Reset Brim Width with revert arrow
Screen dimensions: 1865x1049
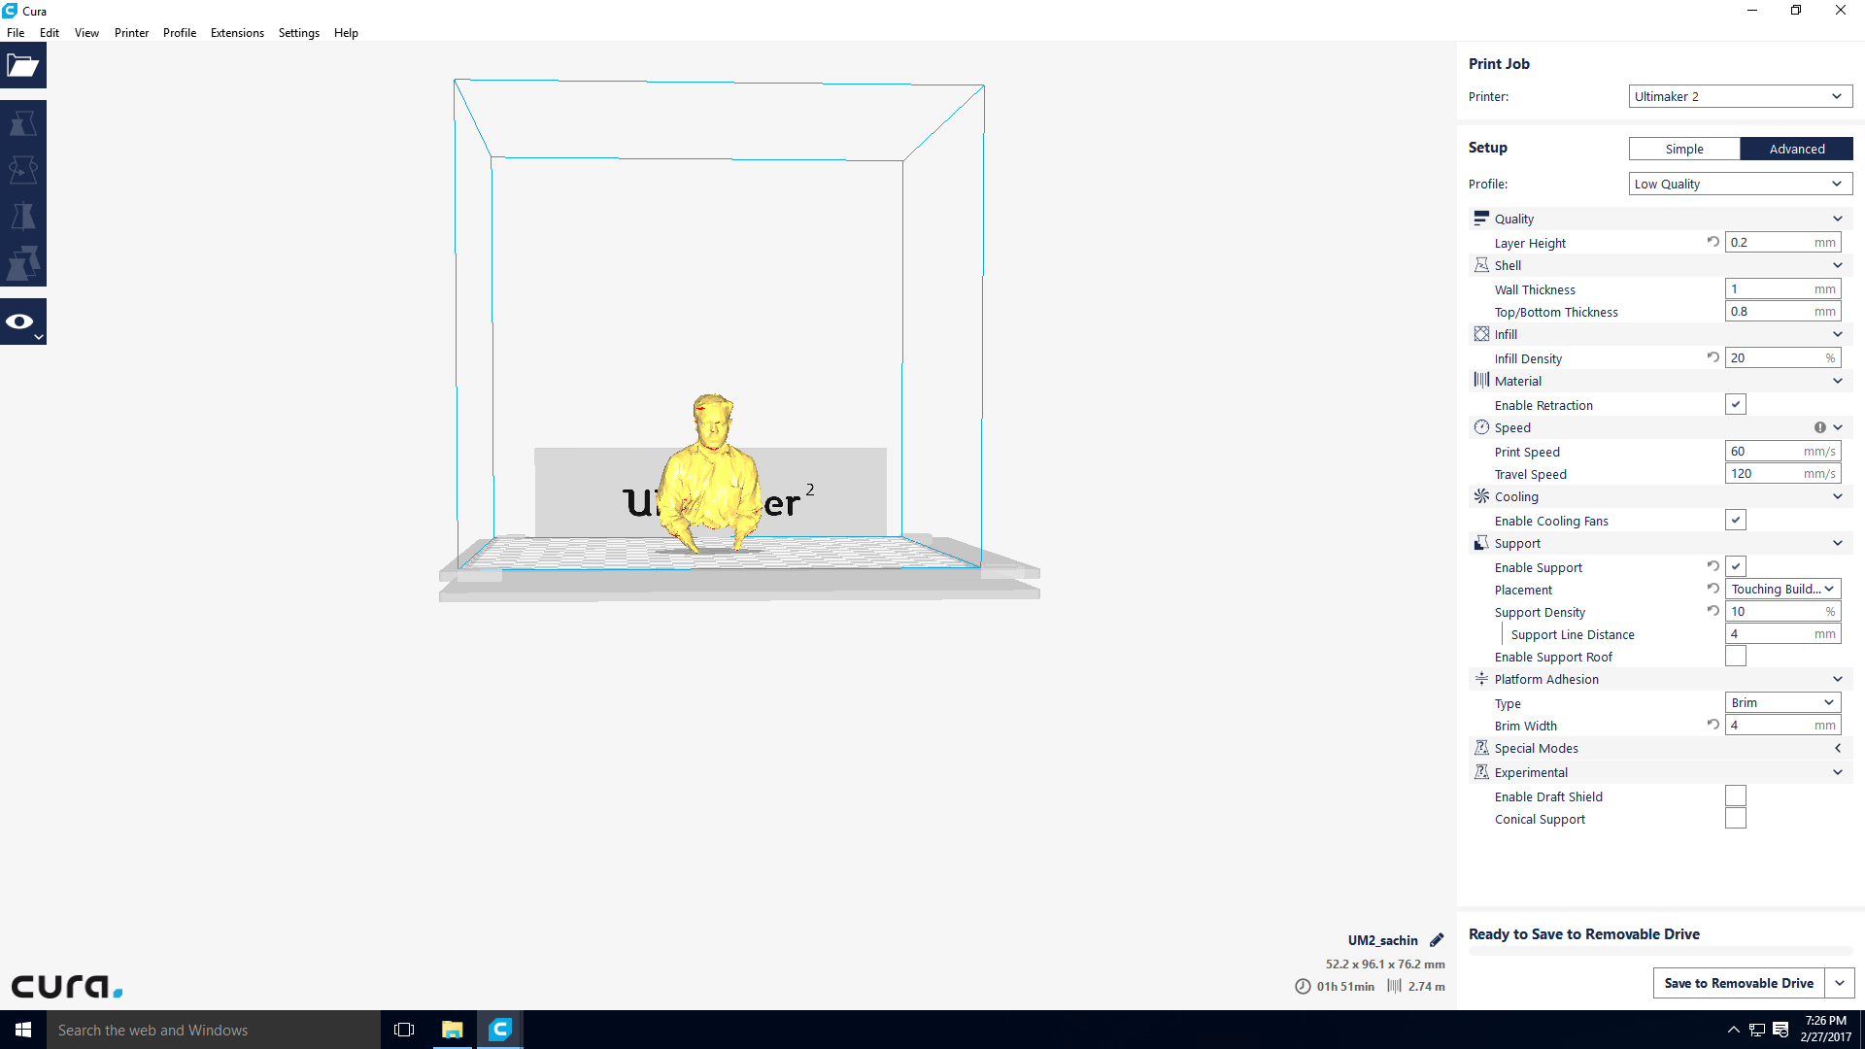point(1713,725)
